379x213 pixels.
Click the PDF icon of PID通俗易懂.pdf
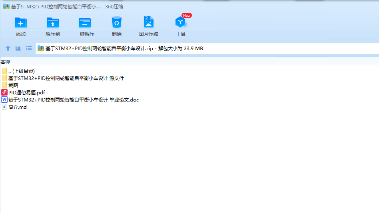[4, 92]
